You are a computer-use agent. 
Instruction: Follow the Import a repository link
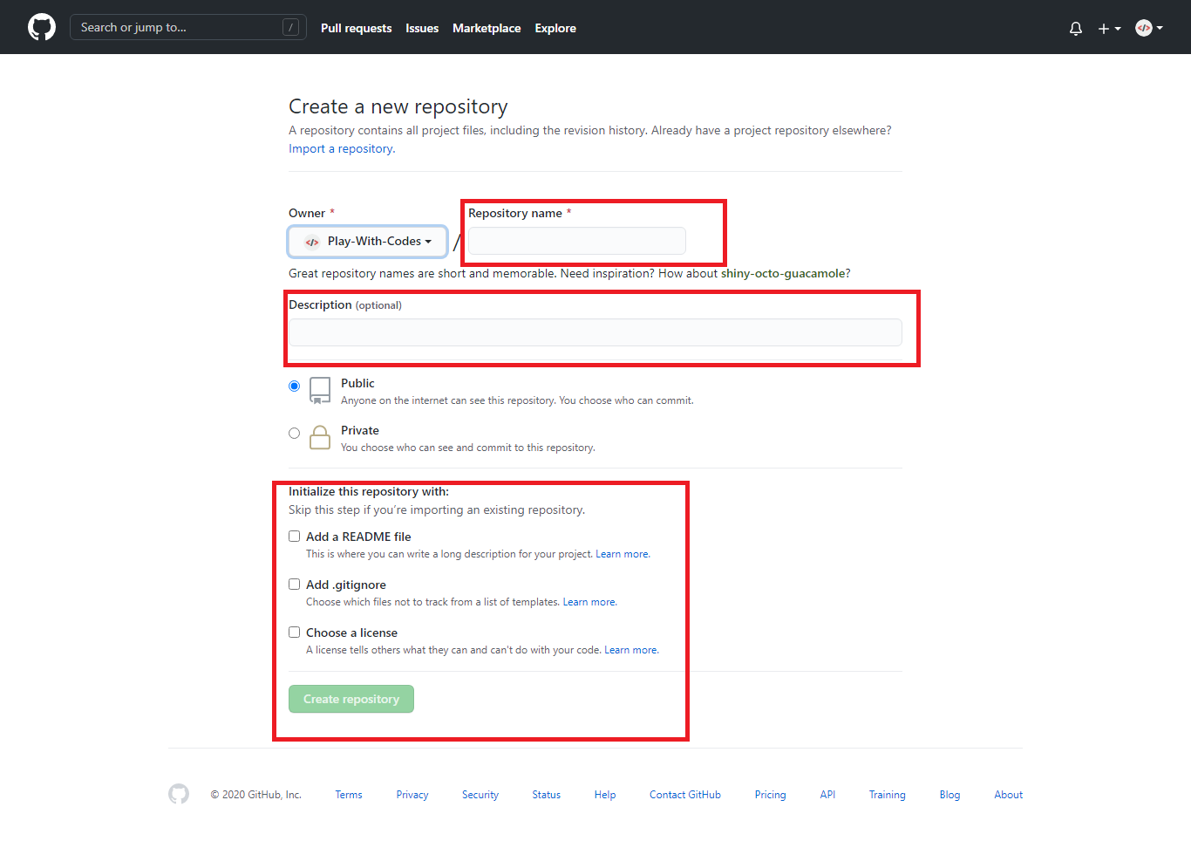coord(342,148)
